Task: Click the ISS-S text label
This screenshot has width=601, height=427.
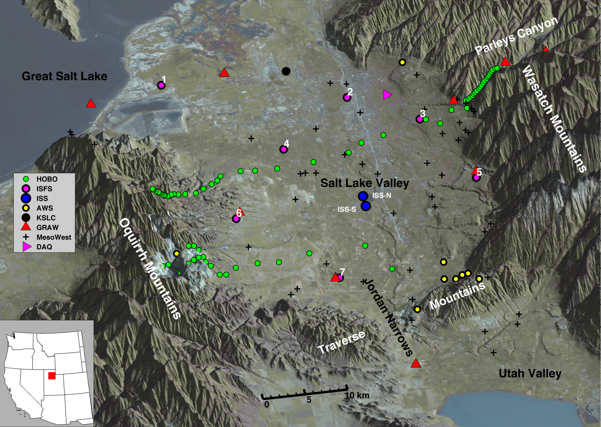Action: pos(347,209)
